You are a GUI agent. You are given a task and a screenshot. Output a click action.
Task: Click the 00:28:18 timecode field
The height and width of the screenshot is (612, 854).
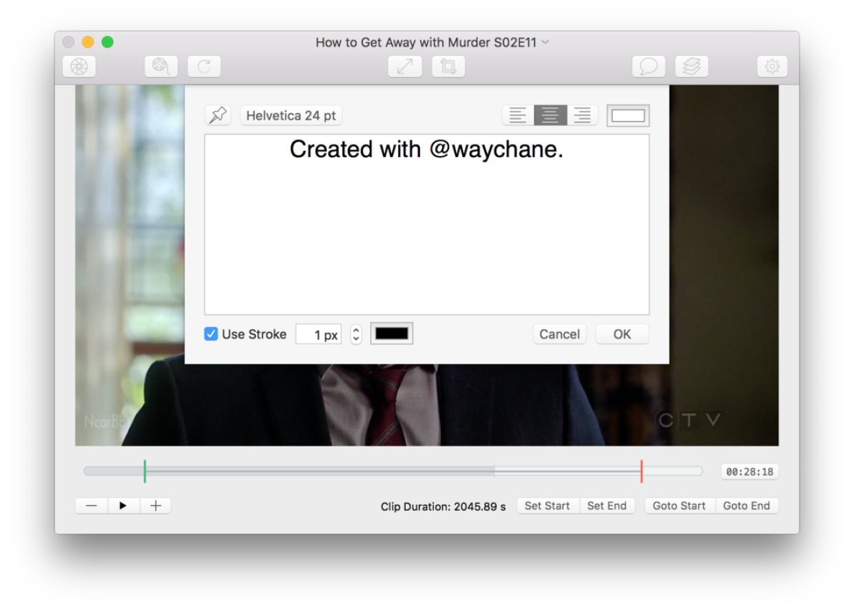pos(750,472)
